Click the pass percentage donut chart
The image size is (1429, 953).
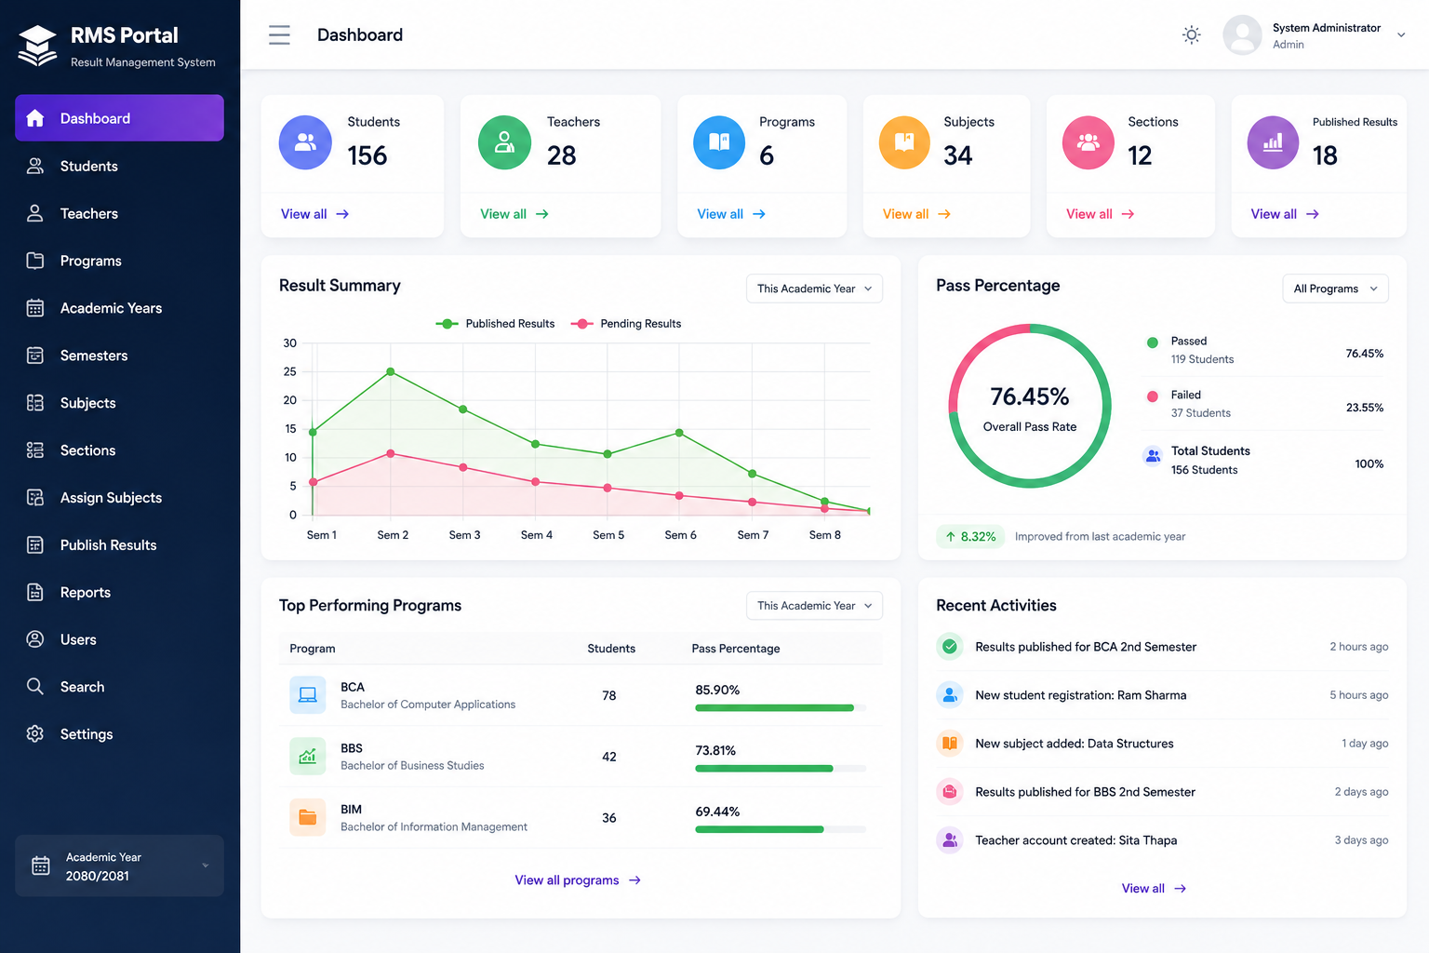click(x=1030, y=406)
